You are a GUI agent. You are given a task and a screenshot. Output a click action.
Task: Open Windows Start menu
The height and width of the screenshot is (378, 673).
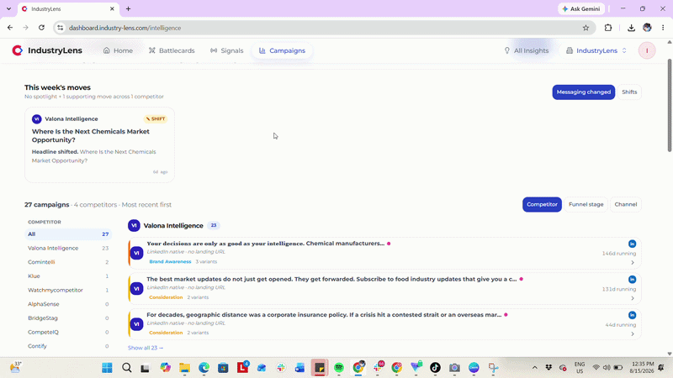[107, 368]
